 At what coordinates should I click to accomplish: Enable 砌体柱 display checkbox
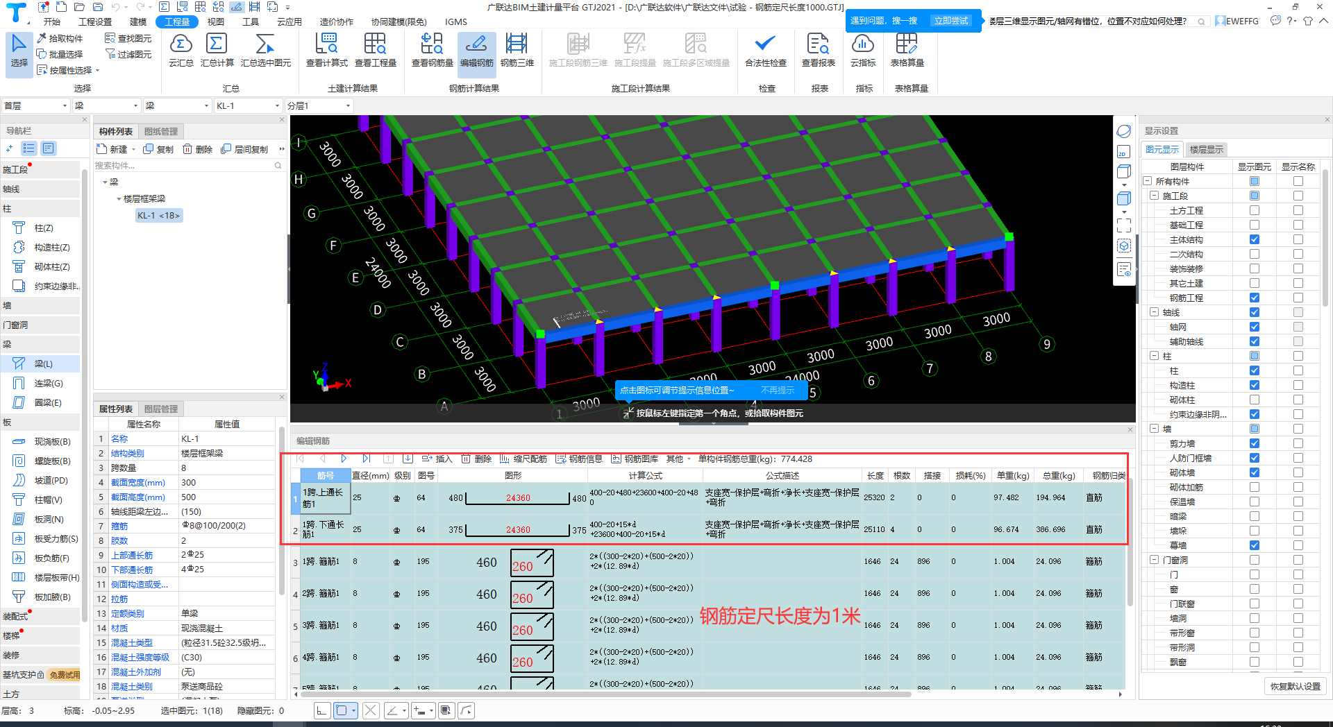click(1255, 400)
